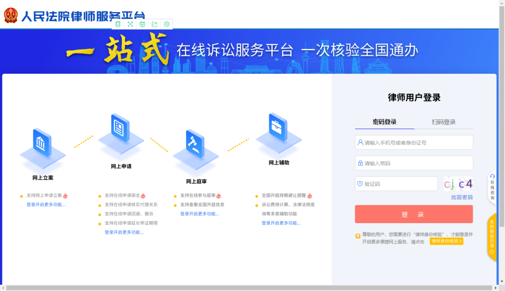Open the green gear settings icon
This screenshot has height=291, width=505.
[167, 24]
